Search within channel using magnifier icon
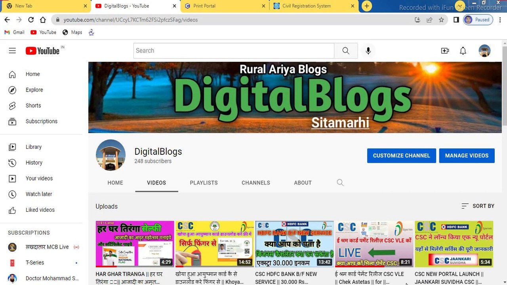This screenshot has width=507, height=285. 340,182
